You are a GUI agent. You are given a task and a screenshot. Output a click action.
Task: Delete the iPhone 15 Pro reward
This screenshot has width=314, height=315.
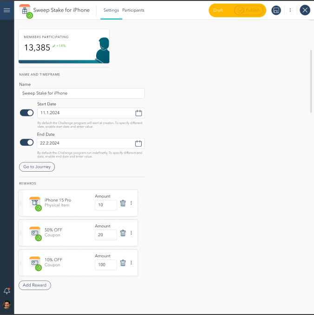pyautogui.click(x=123, y=203)
